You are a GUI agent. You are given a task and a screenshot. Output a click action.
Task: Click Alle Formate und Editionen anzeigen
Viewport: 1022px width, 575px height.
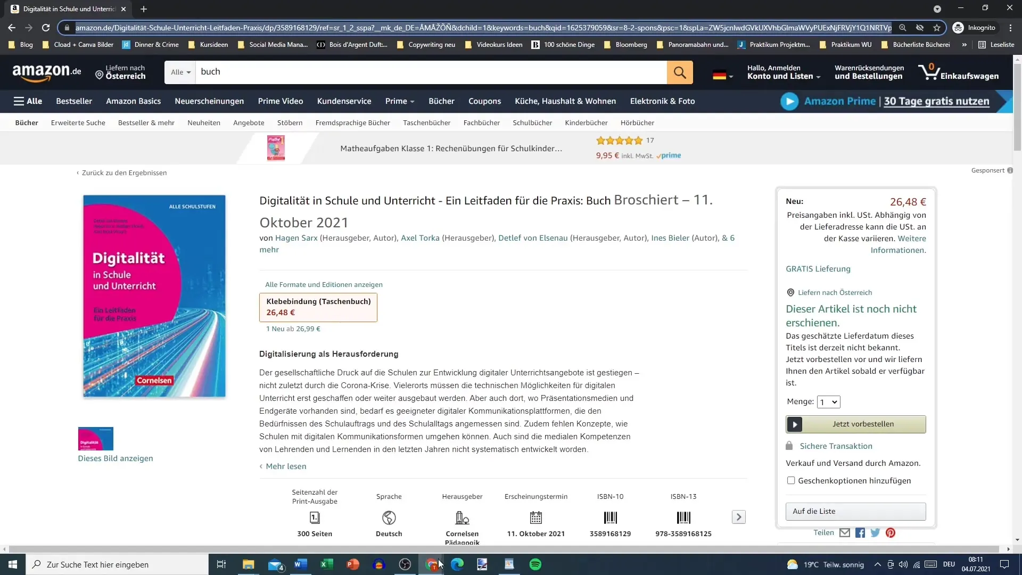(324, 285)
